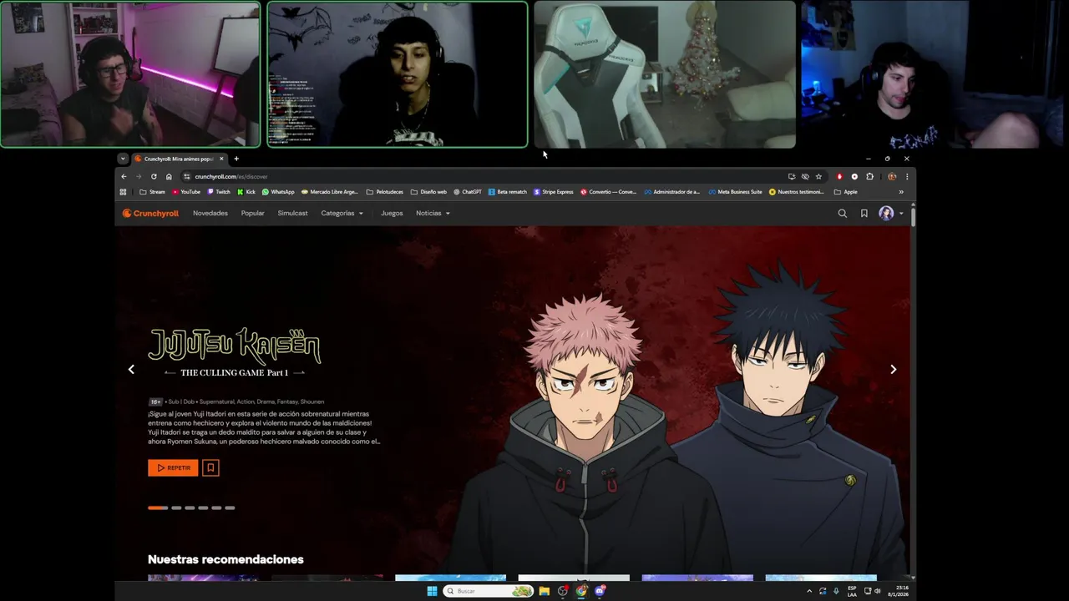Open the ChatGPT bookmark

(x=468, y=192)
